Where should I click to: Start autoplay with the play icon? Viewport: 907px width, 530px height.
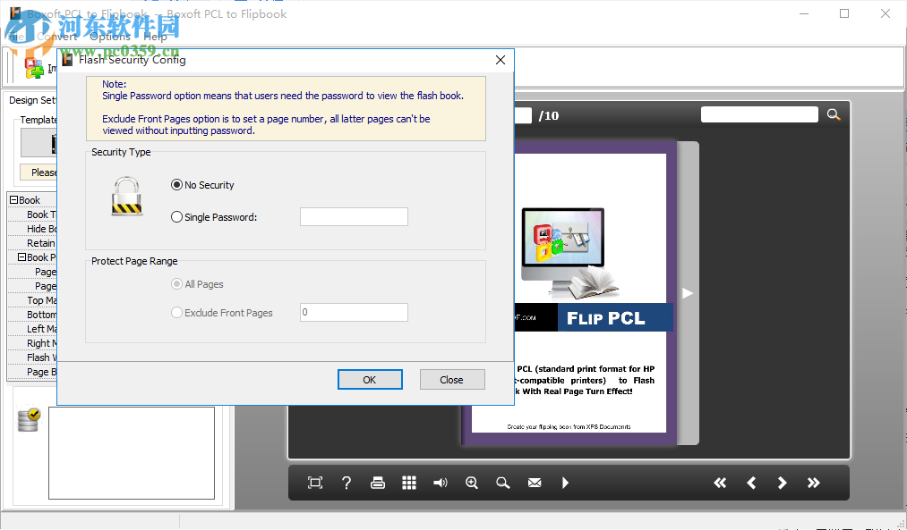pos(565,483)
